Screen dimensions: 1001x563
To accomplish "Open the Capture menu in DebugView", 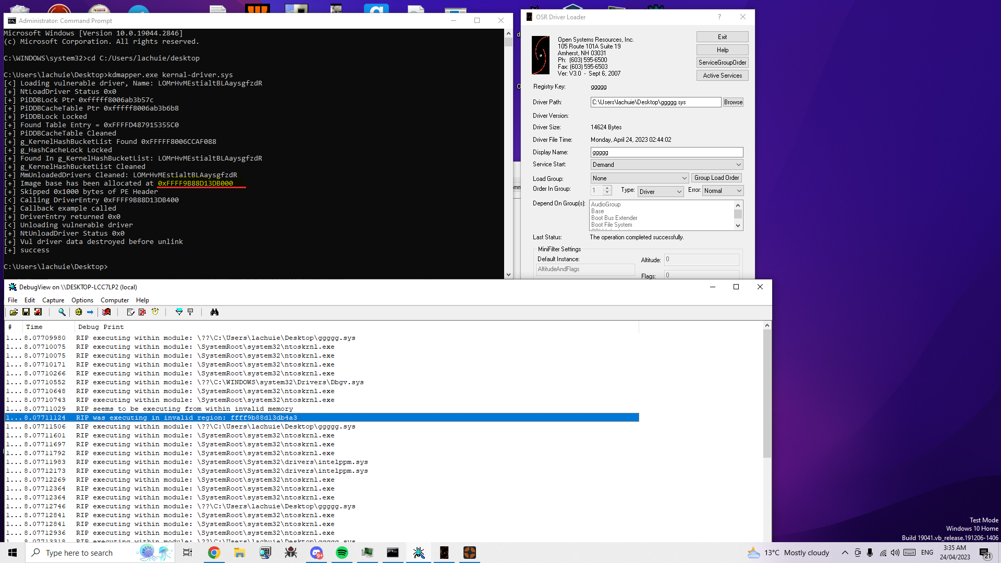I will point(53,300).
